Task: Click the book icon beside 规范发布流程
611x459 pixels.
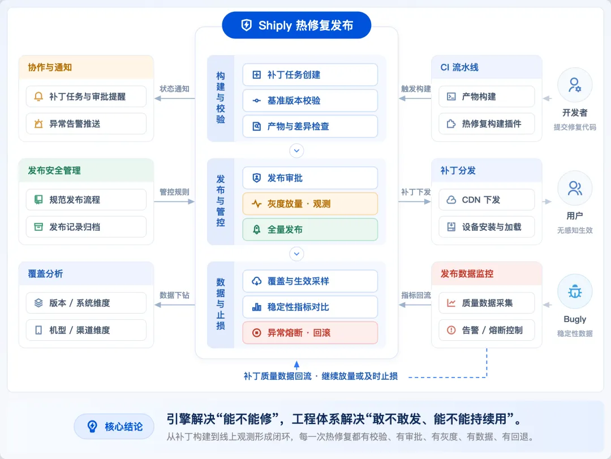Action: point(38,200)
